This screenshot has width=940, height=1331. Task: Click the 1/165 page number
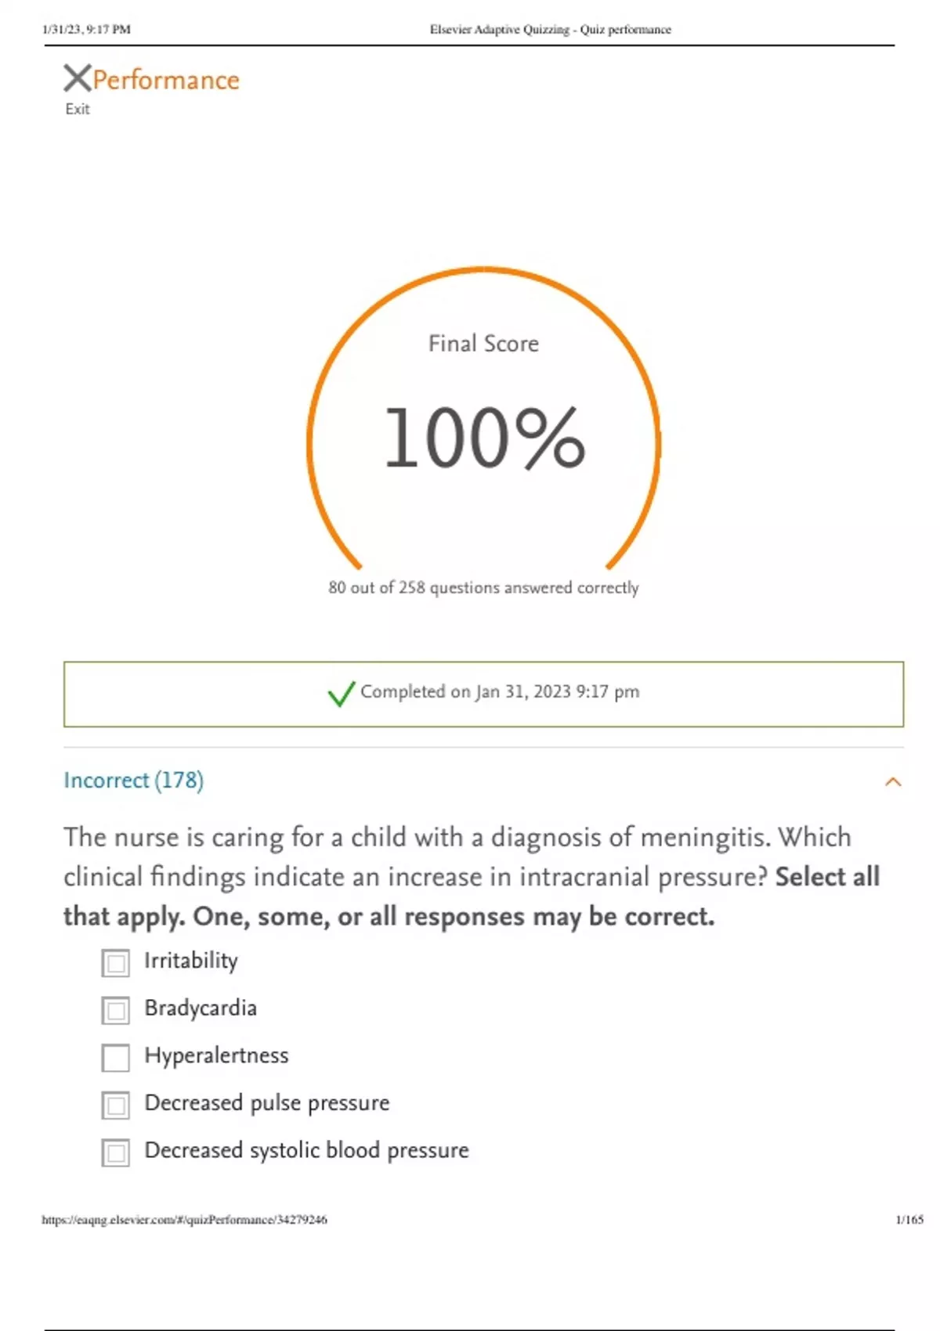909,1219
